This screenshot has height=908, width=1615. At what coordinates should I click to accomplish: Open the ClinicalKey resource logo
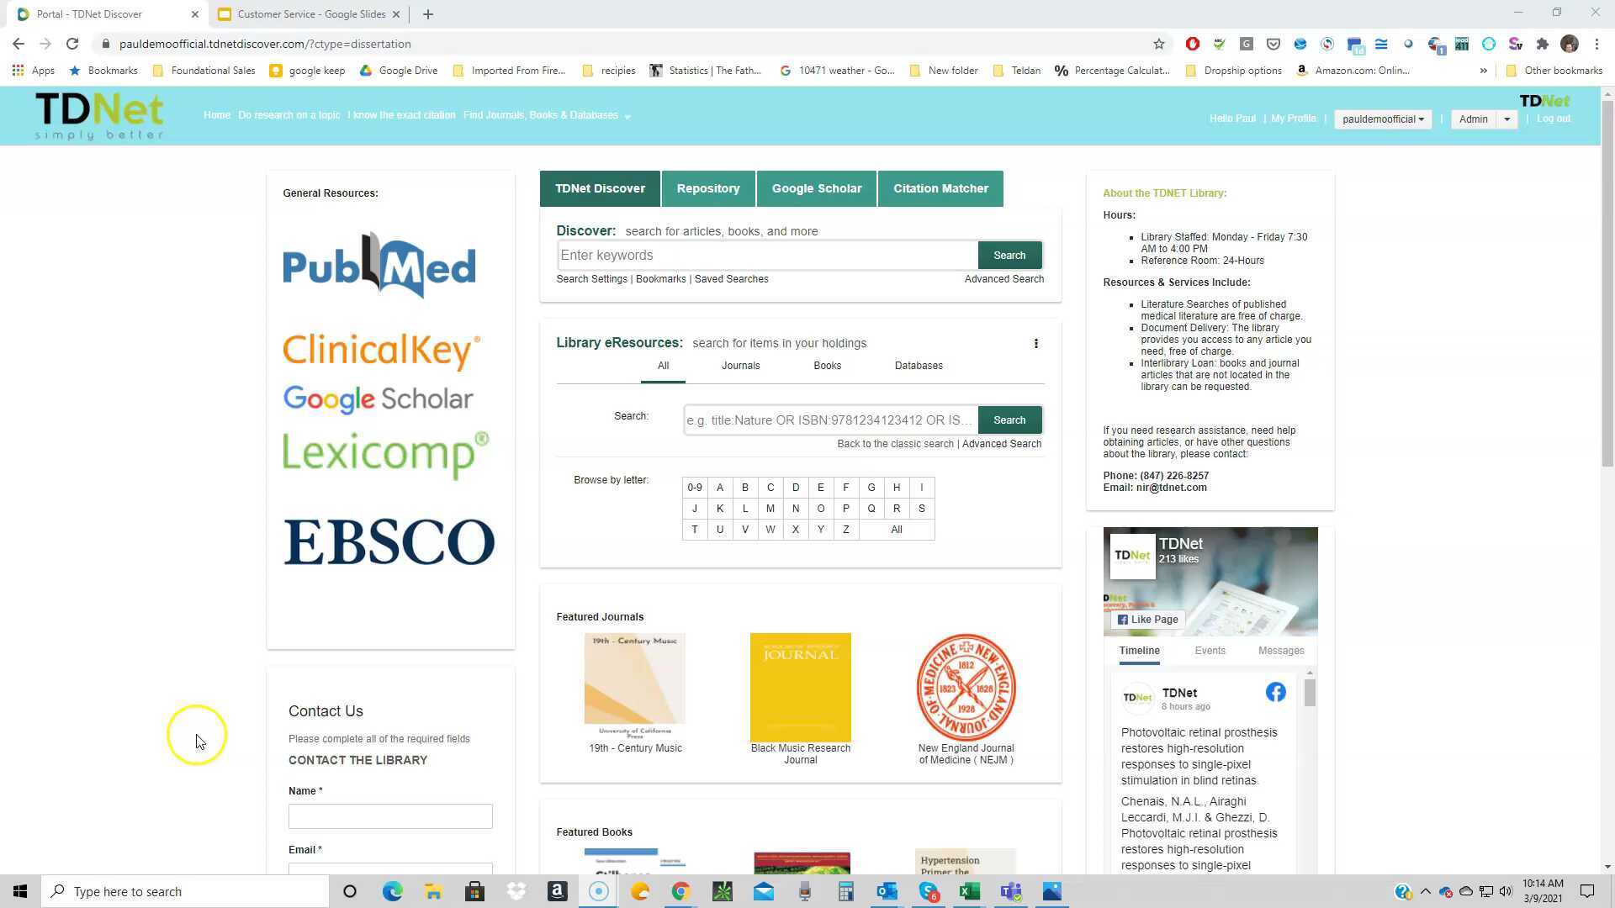(x=381, y=350)
